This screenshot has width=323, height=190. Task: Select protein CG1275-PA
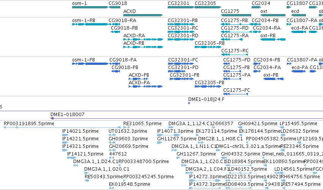click(x=232, y=79)
